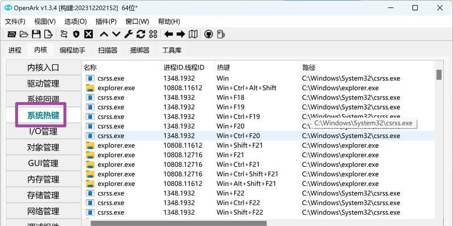This screenshot has height=226, width=453.
Task: Open the 选项(O) menu
Action: point(75,21)
